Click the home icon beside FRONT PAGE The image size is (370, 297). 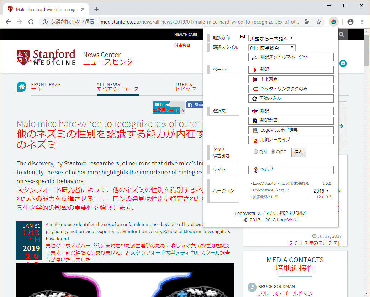(x=21, y=87)
